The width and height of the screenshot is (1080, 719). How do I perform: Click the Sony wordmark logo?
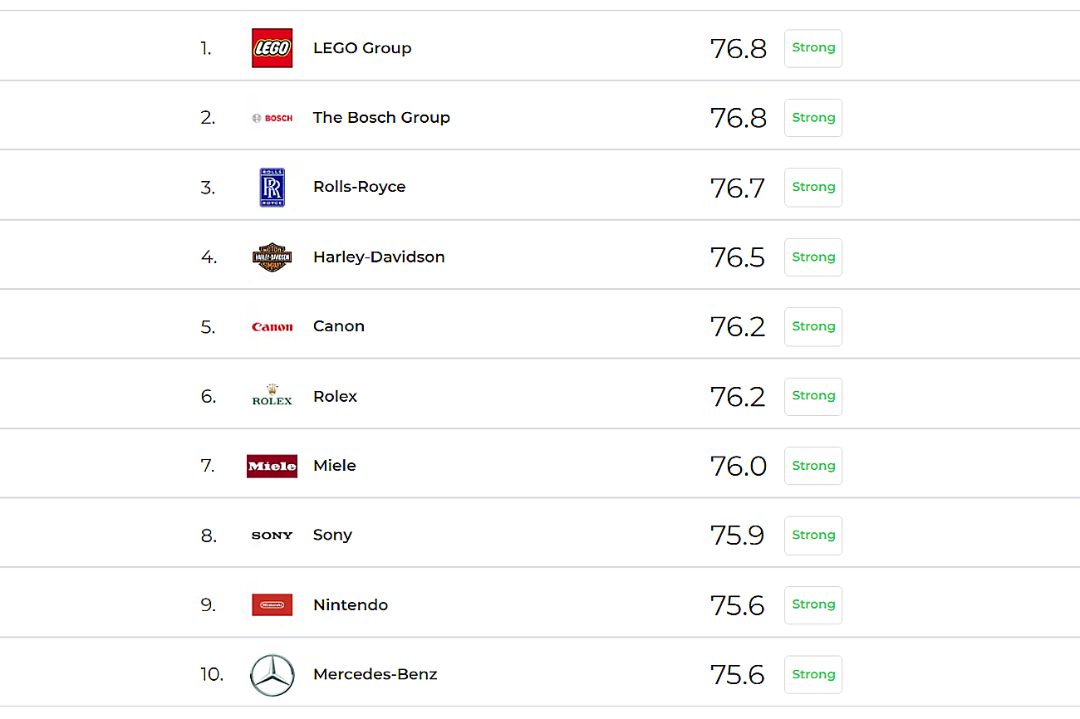(272, 536)
